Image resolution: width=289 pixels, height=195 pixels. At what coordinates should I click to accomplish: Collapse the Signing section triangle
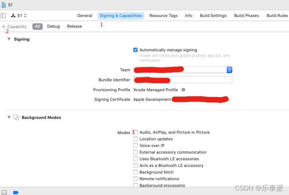[9, 39]
